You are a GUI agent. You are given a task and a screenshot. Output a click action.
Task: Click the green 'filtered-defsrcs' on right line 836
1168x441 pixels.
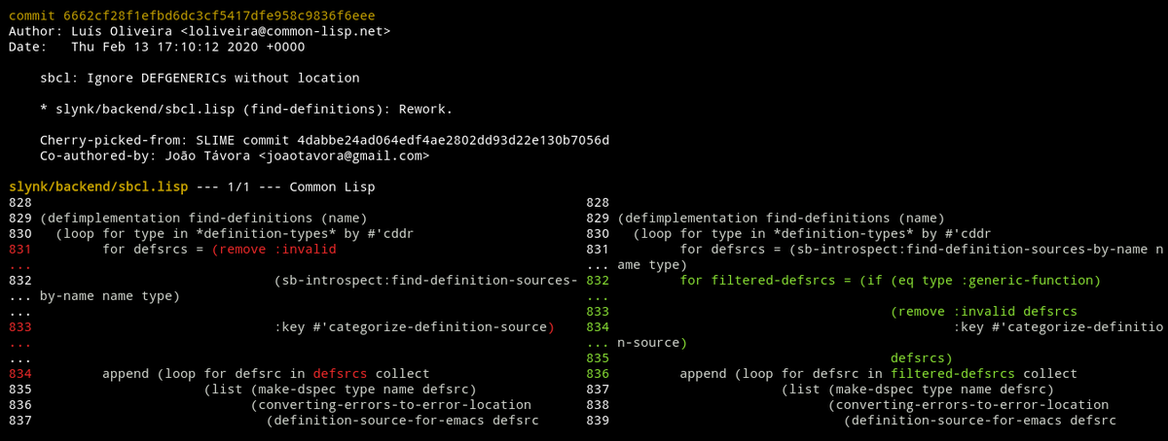tap(953, 374)
